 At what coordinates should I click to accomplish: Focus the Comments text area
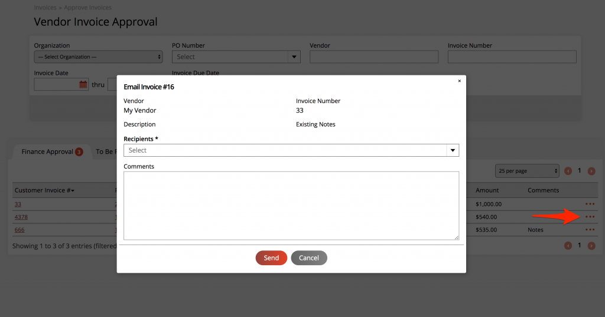coord(291,206)
